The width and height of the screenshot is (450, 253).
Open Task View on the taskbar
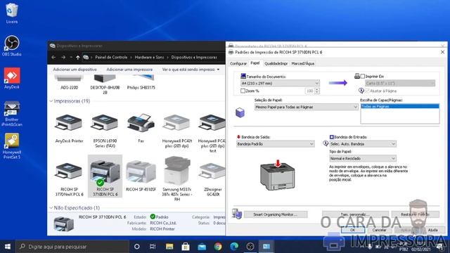tap(153, 247)
